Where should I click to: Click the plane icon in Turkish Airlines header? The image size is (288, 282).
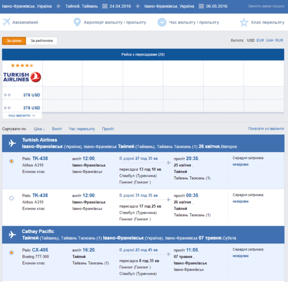(x=12, y=143)
